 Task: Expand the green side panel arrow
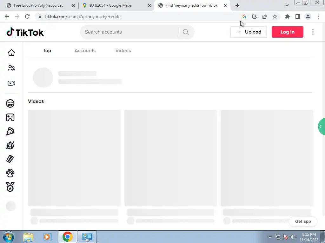click(321, 127)
